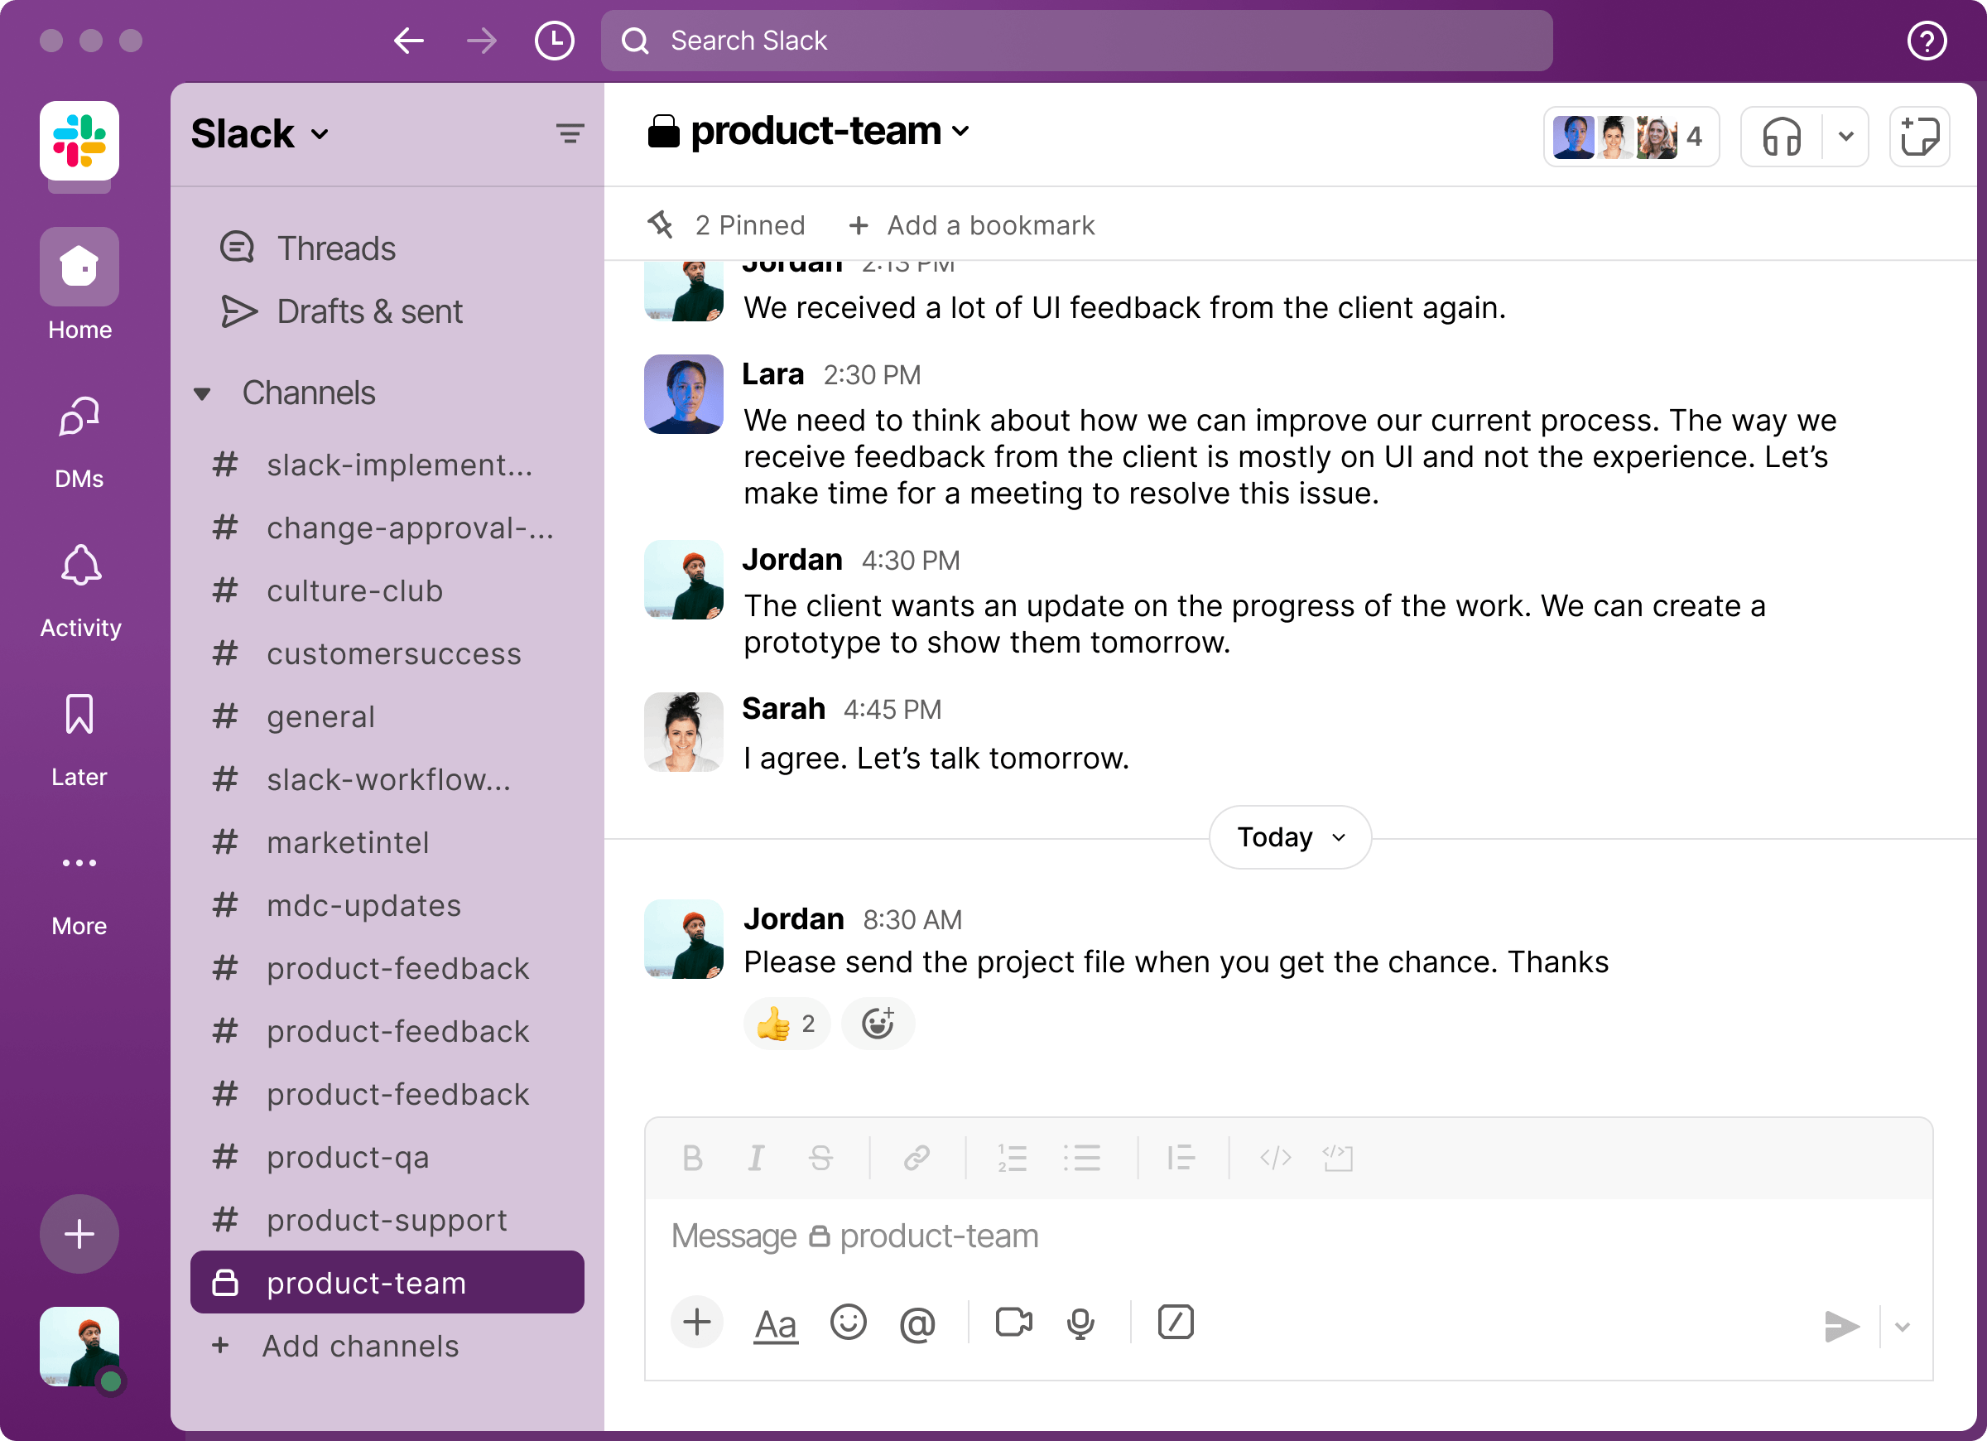Viewport: 1987px width, 1441px height.
Task: Toggle inline code formatting
Action: click(x=1275, y=1158)
